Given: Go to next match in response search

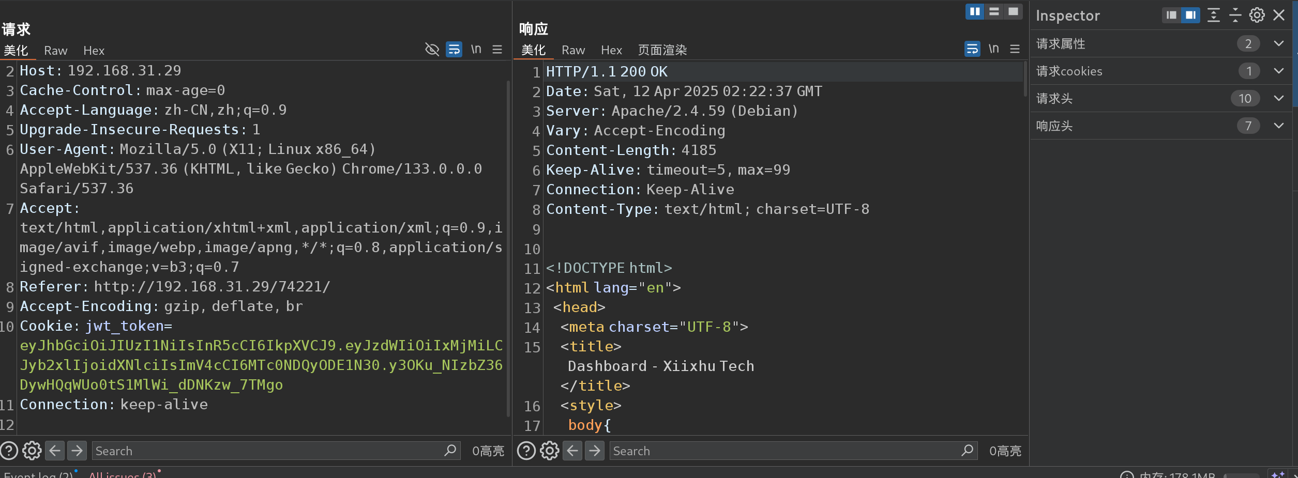Looking at the screenshot, I should point(595,451).
